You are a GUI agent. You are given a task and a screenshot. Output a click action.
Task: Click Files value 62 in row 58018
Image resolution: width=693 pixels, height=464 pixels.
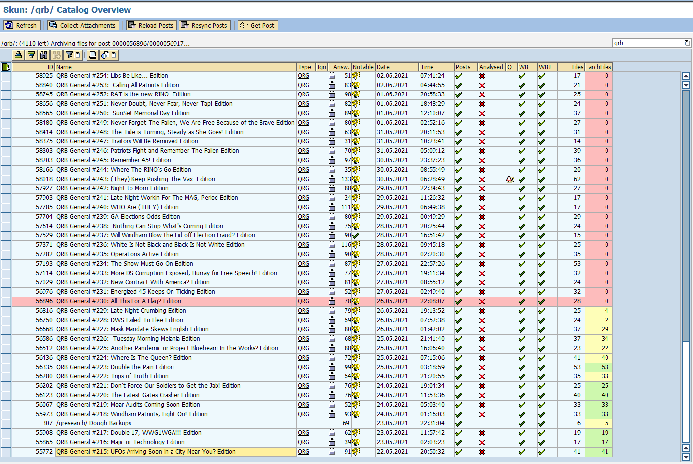pos(571,179)
